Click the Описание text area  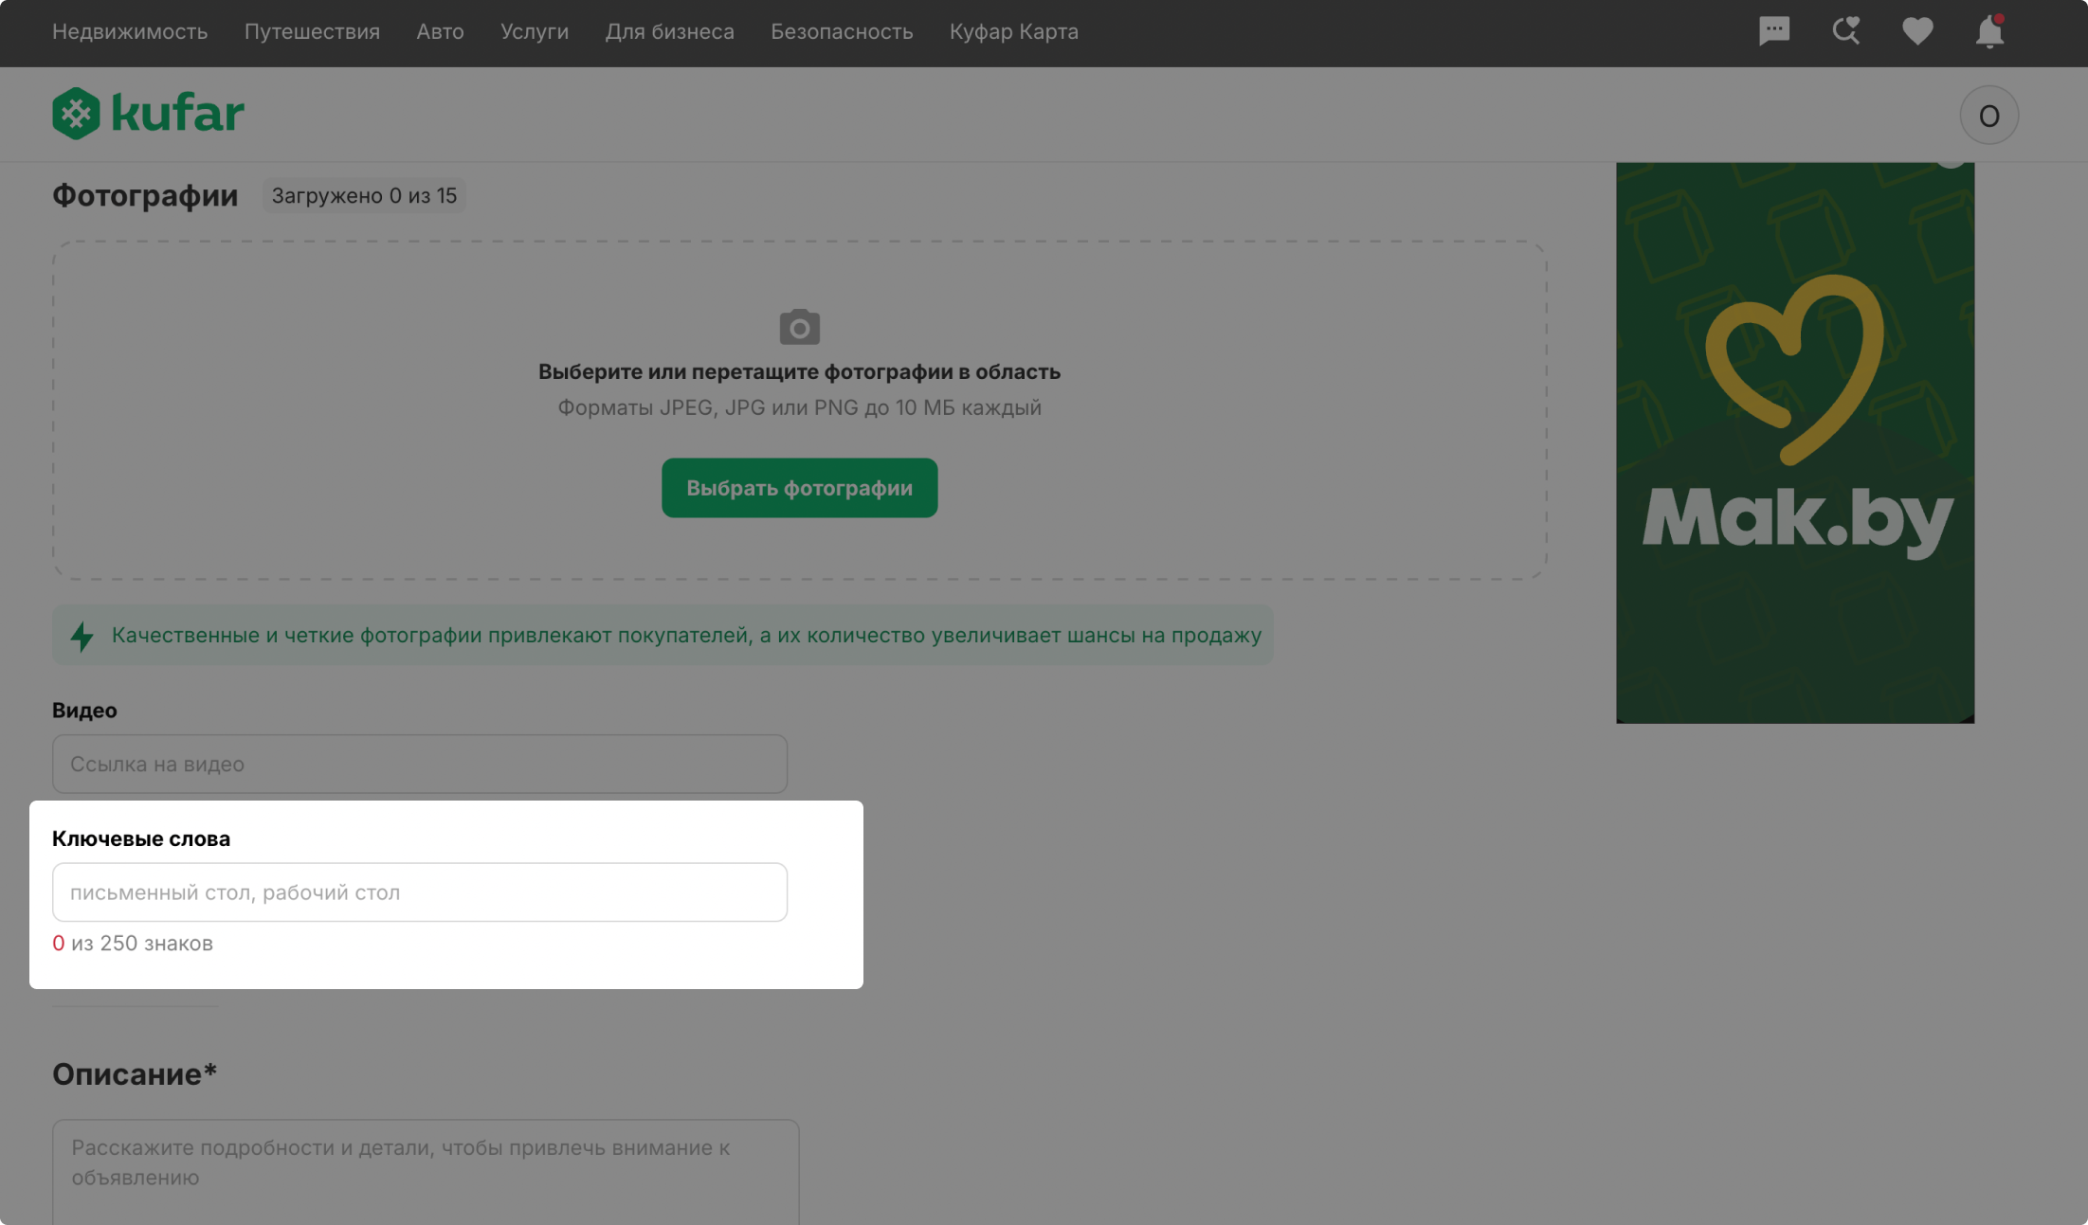pyautogui.click(x=425, y=1170)
